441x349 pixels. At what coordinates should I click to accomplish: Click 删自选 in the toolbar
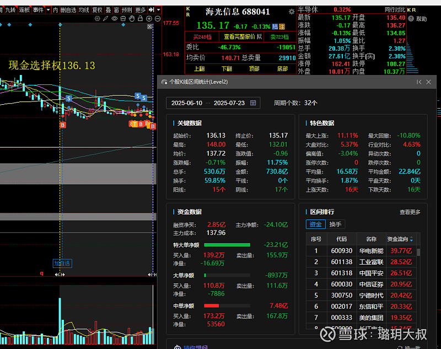click(x=68, y=10)
